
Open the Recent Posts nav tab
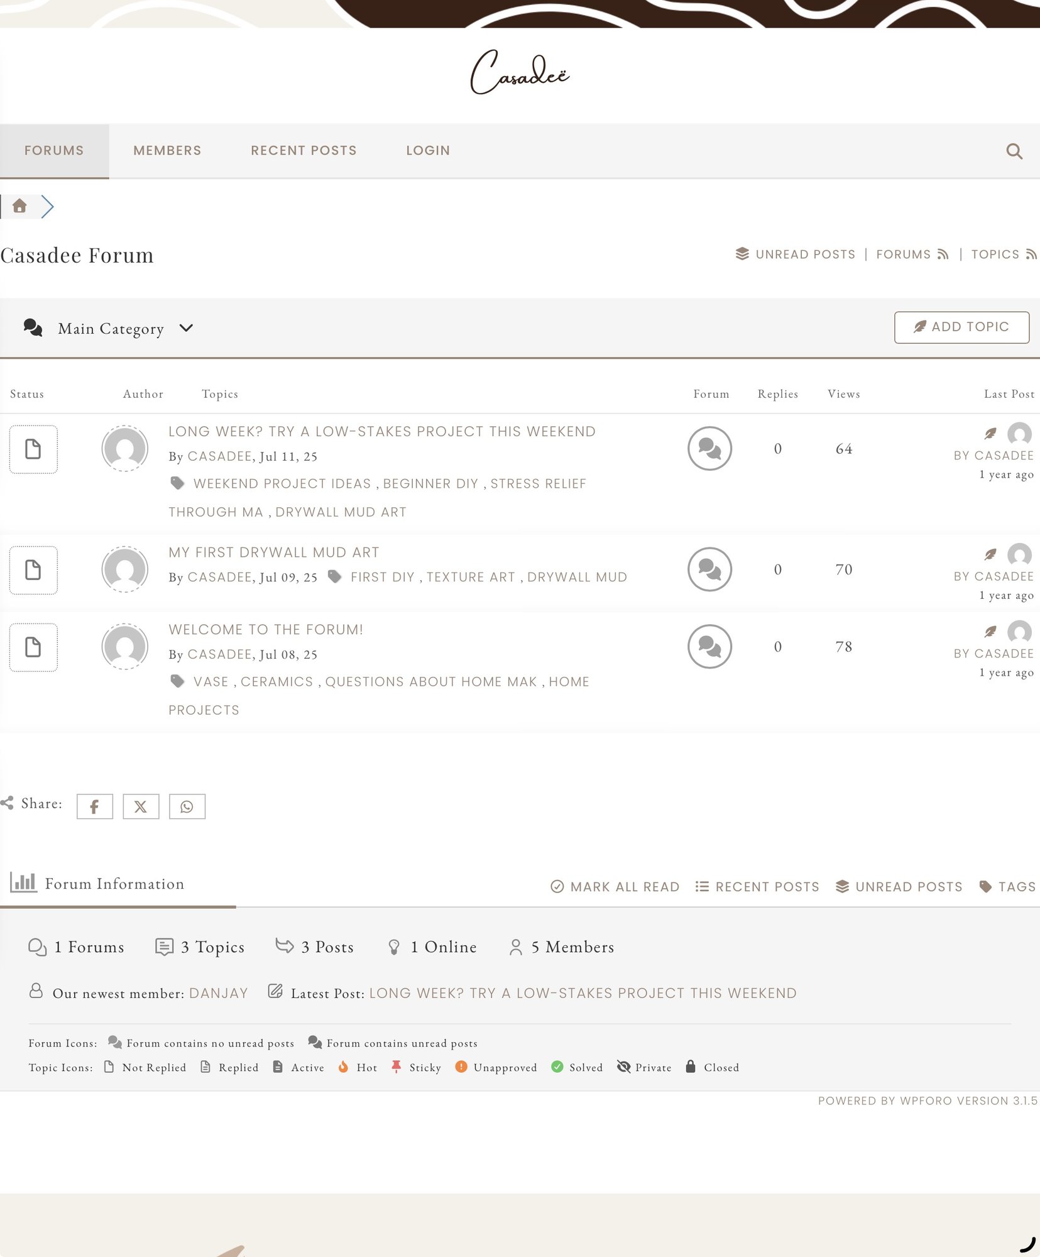pos(304,151)
